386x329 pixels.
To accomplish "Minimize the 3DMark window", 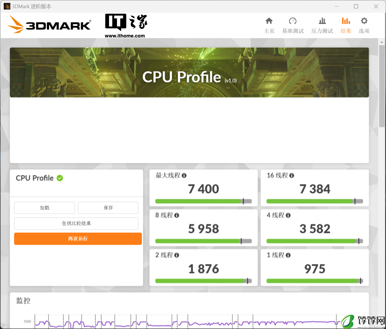I will [337, 6].
